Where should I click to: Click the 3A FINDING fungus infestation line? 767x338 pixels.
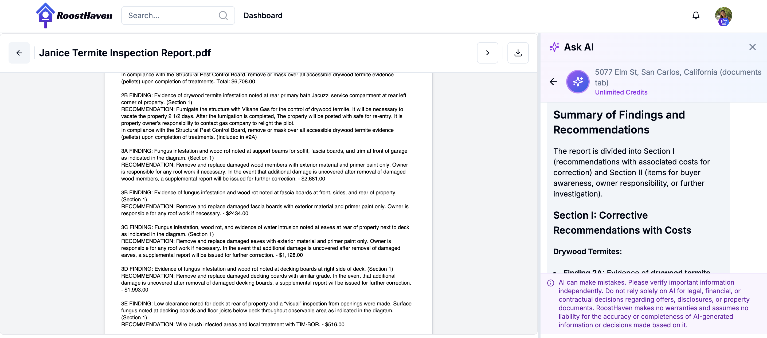(264, 154)
